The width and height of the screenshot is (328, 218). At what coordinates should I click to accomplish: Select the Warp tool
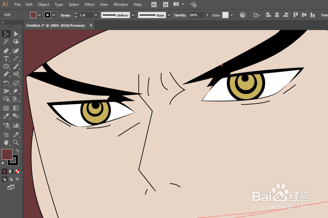click(6, 91)
